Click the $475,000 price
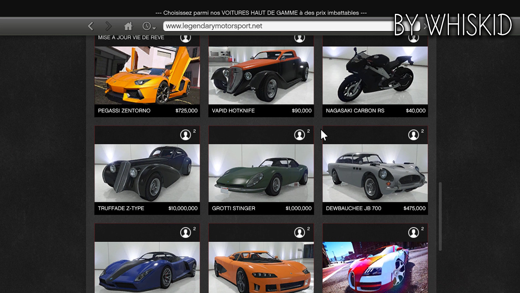520x293 pixels. 414,208
